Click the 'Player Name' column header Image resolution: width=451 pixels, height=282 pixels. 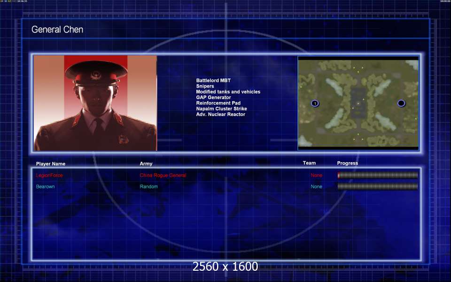point(51,164)
